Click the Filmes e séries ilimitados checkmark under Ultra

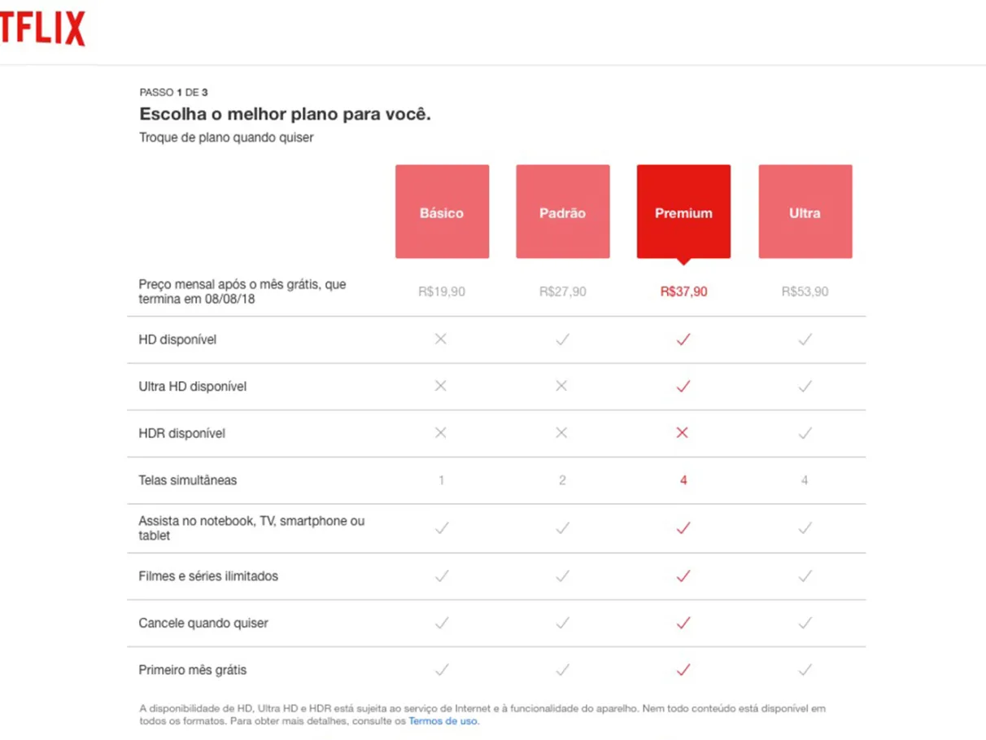click(x=805, y=576)
